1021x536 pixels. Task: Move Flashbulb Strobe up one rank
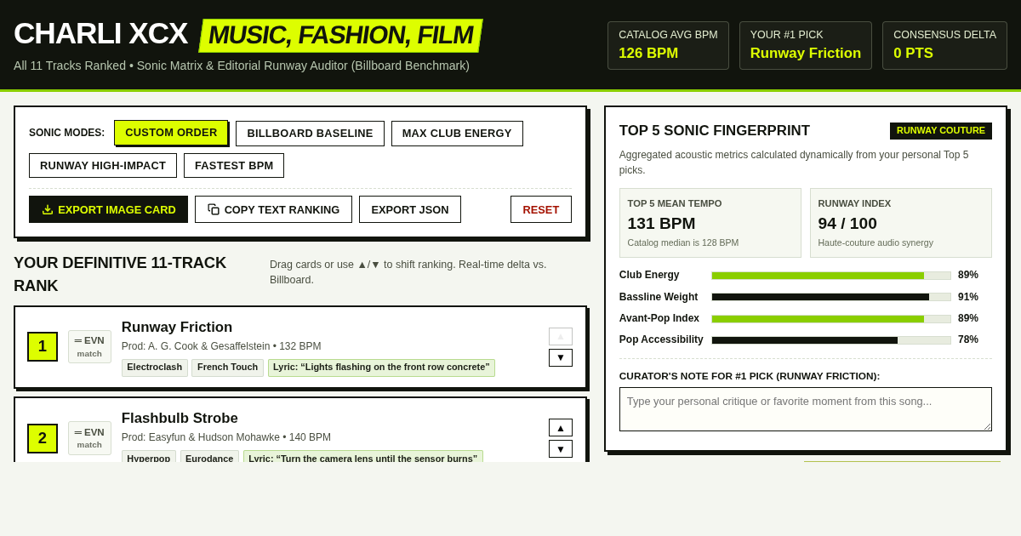click(561, 427)
